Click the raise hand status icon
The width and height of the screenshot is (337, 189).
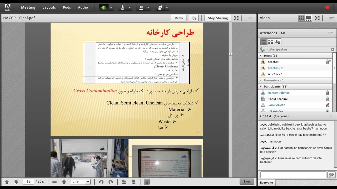(x=160, y=8)
